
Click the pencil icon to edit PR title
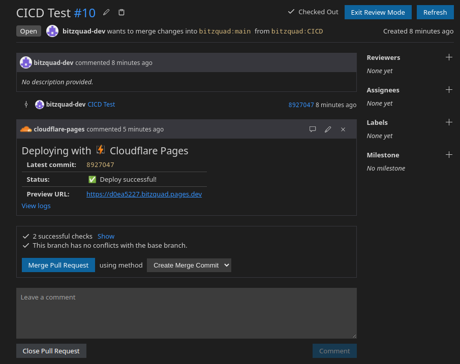[x=106, y=12]
